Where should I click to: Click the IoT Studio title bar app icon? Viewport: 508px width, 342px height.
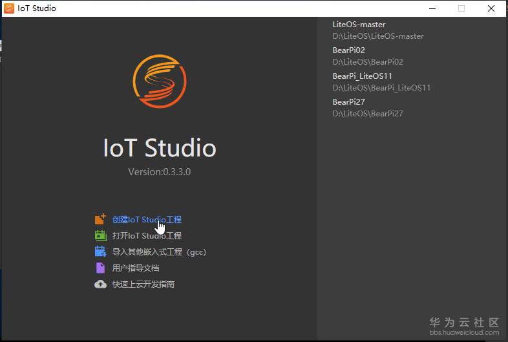tap(9, 8)
